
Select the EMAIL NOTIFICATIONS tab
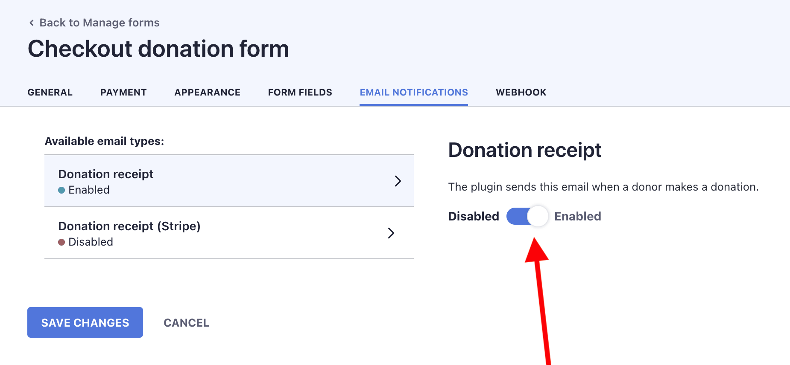413,92
